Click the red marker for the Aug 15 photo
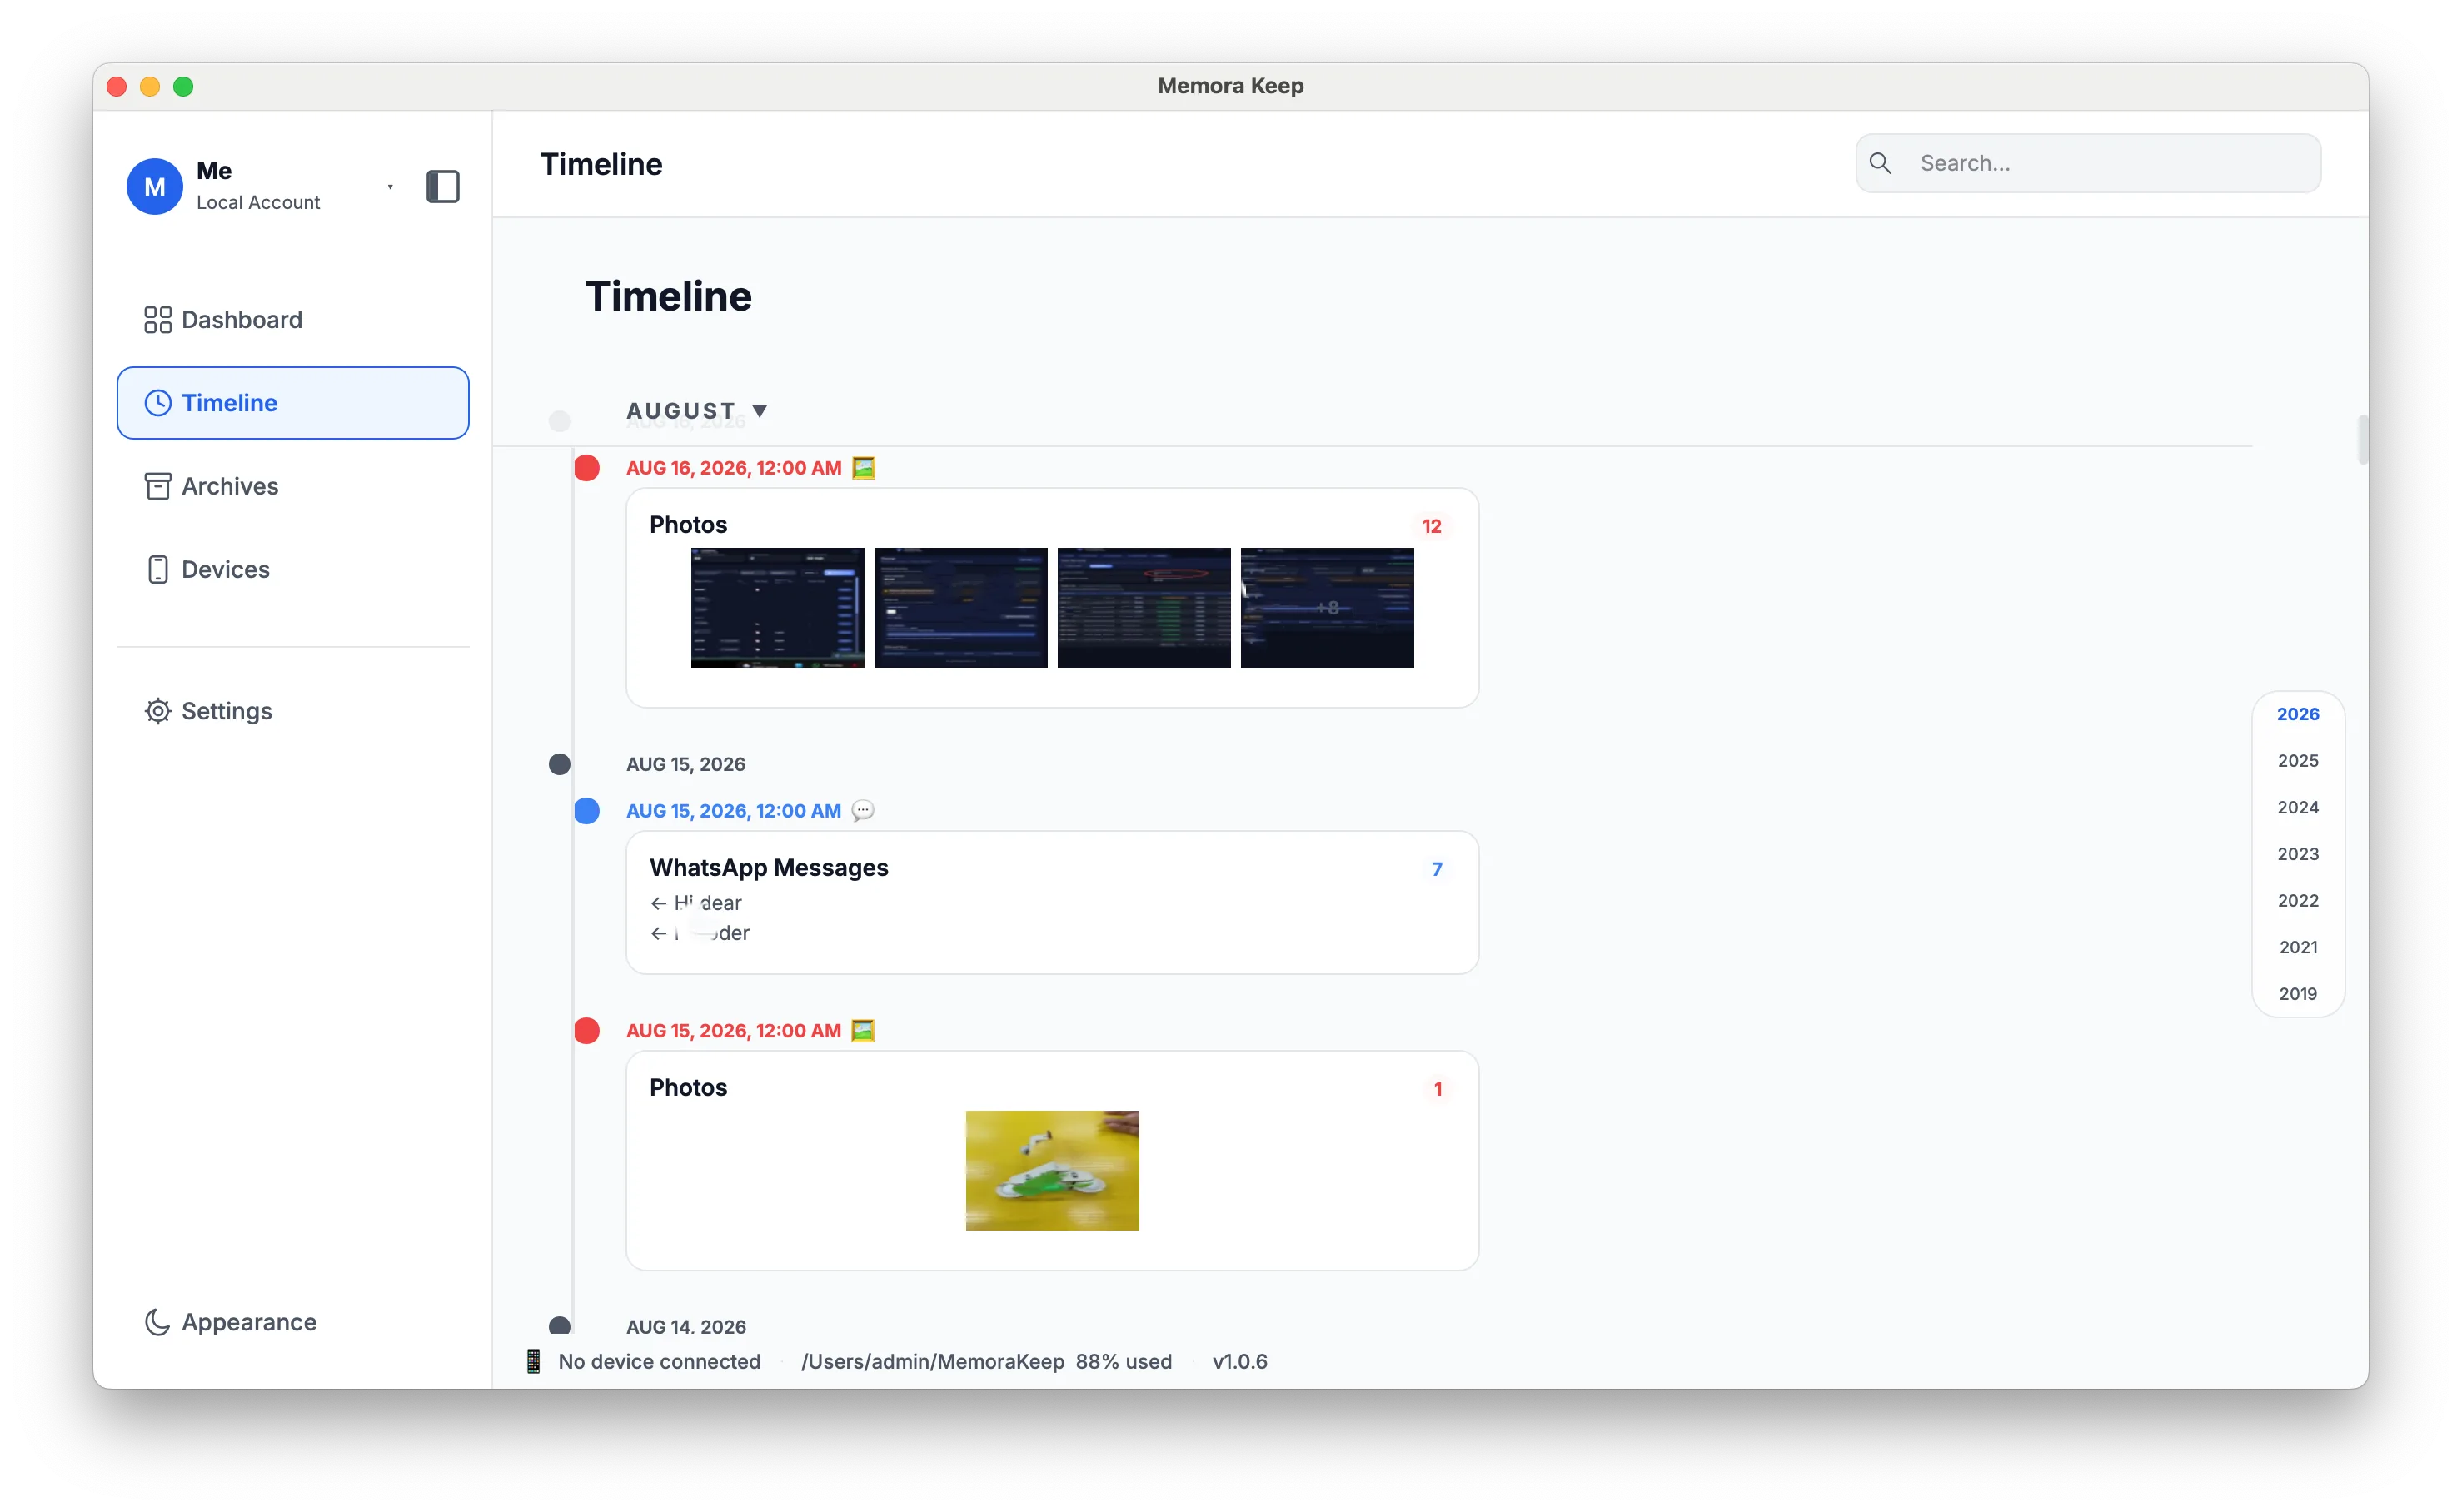This screenshot has height=1512, width=2462. coord(587,1031)
